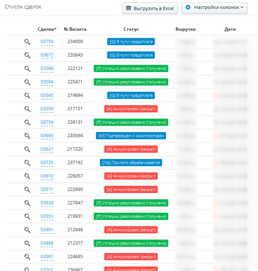Open details magnifier for deal 03545
Screen dimensions: 258x271
coord(27,96)
